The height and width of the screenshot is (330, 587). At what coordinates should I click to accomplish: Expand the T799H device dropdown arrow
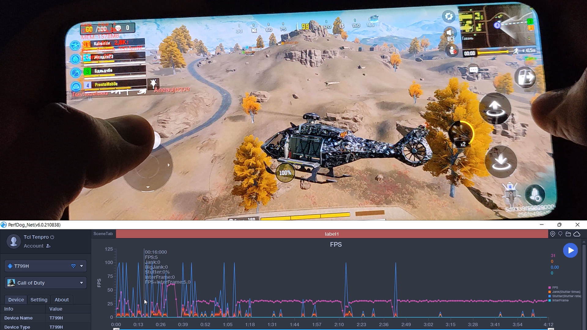(x=81, y=266)
